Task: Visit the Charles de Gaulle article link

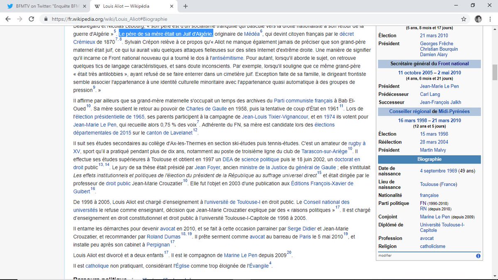Action: [x=206, y=109]
